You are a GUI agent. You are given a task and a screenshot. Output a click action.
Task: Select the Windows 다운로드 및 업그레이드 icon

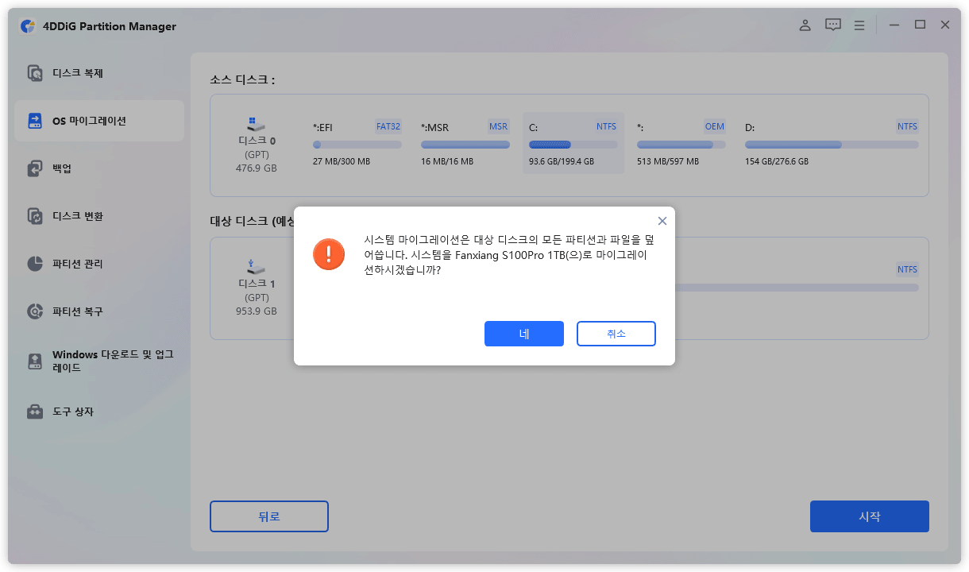[x=35, y=361]
